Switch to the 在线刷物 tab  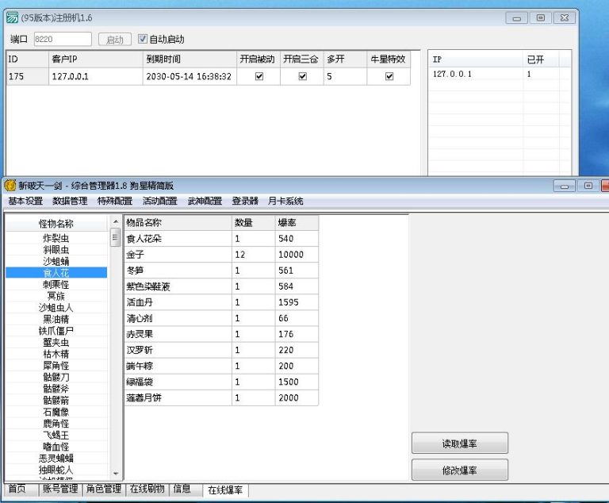147,490
